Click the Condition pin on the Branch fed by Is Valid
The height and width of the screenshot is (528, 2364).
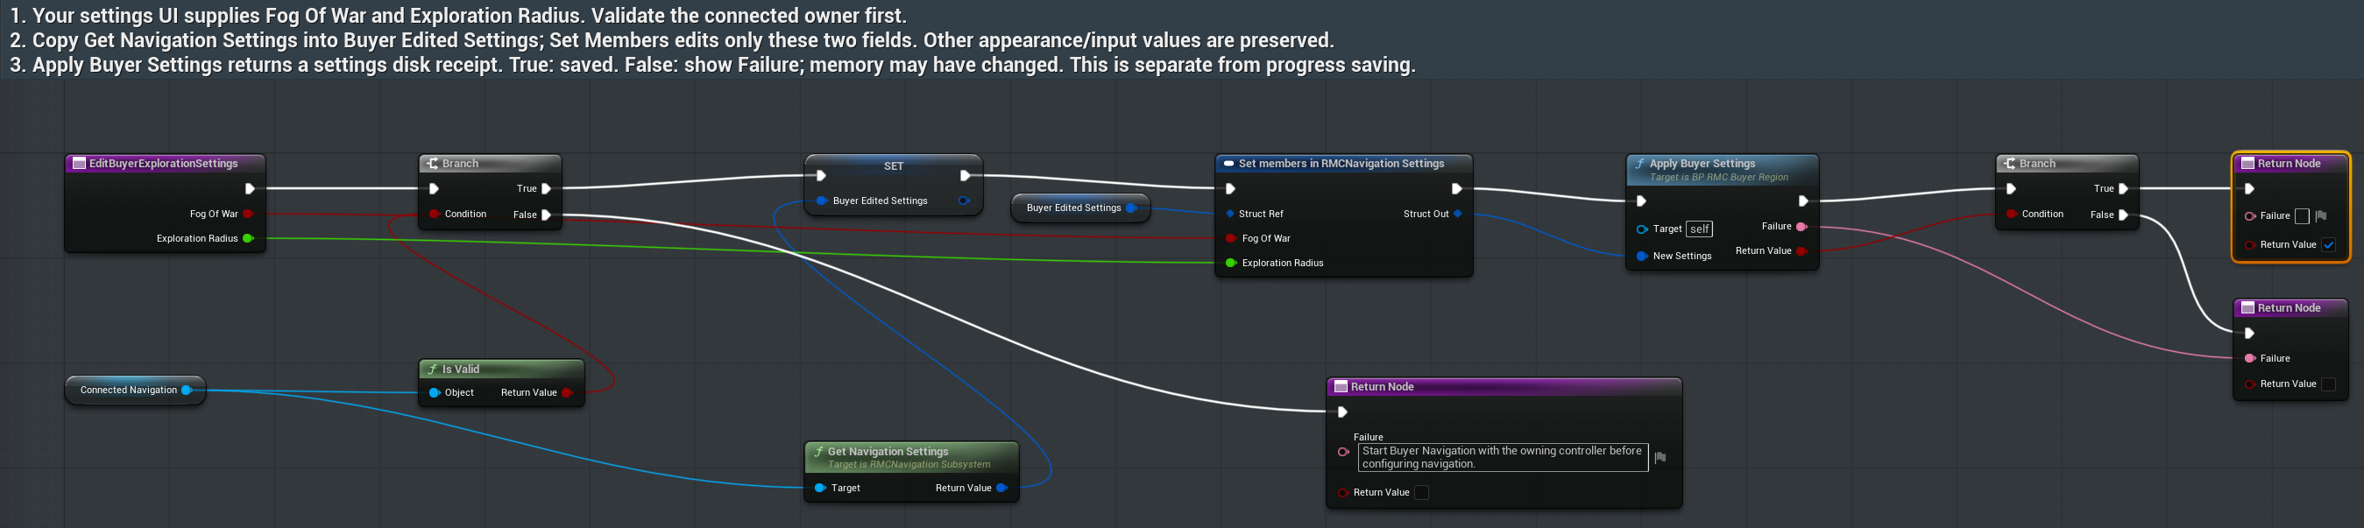click(434, 214)
